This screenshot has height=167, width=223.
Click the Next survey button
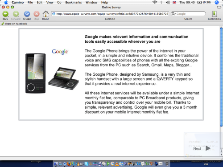click(202, 148)
